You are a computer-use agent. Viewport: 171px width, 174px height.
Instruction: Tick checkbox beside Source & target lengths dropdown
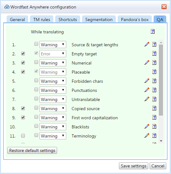[36, 44]
